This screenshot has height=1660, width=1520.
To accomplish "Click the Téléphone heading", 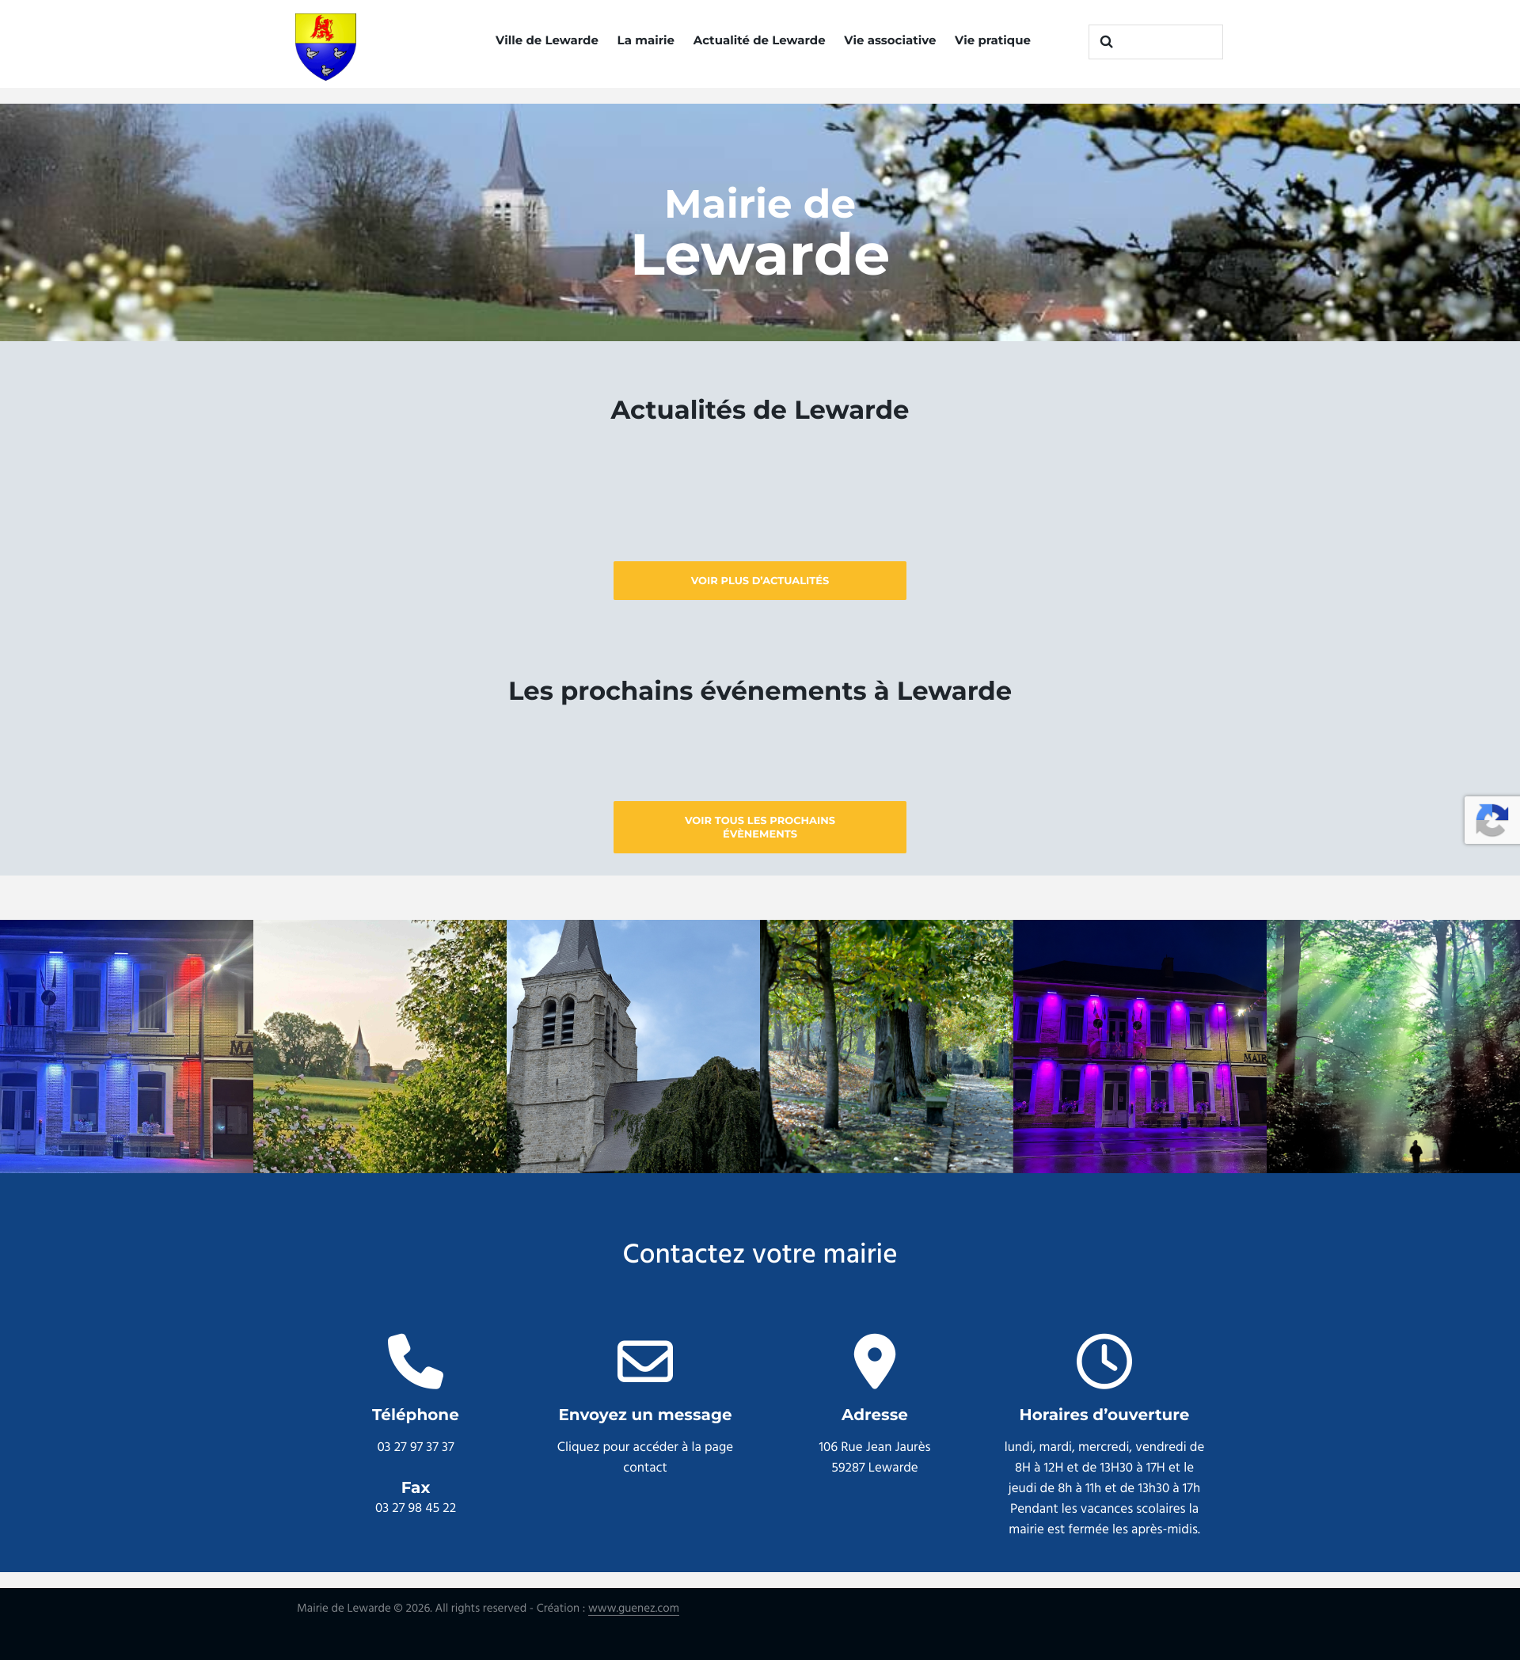I will [x=415, y=1414].
